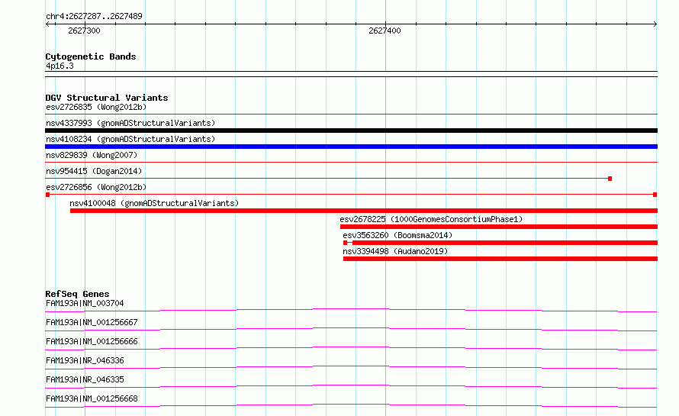679x416 pixels.
Task: Open nsv954415 (Dogan2014) variant label
Action: [94, 171]
